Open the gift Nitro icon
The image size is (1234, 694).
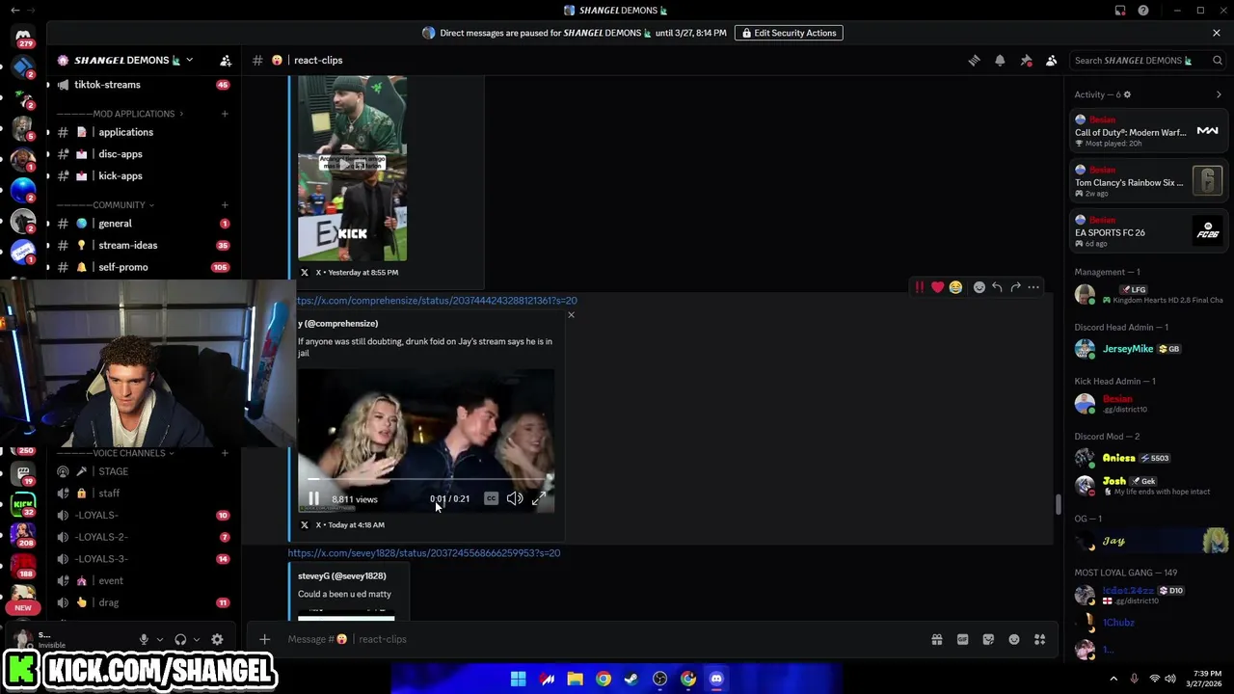point(936,639)
